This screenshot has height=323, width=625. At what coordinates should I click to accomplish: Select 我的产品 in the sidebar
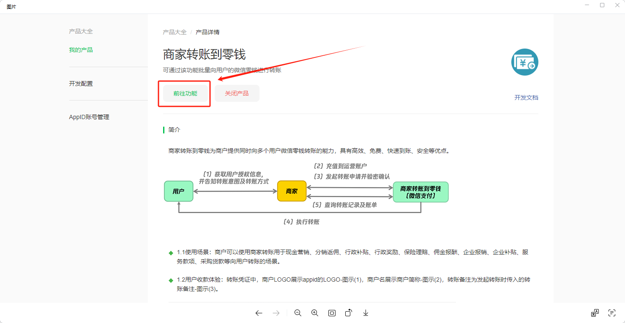click(x=81, y=50)
